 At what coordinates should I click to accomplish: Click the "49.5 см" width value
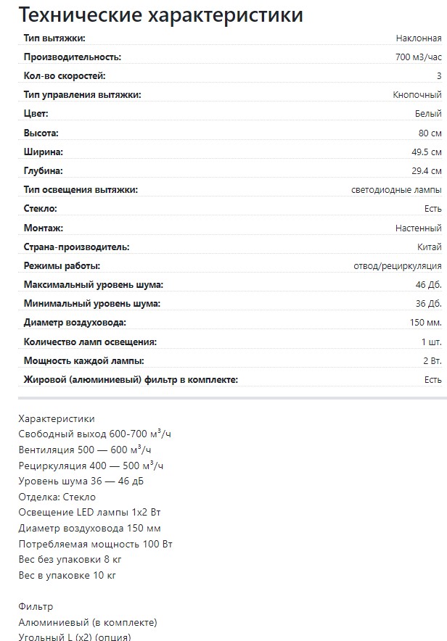point(426,152)
